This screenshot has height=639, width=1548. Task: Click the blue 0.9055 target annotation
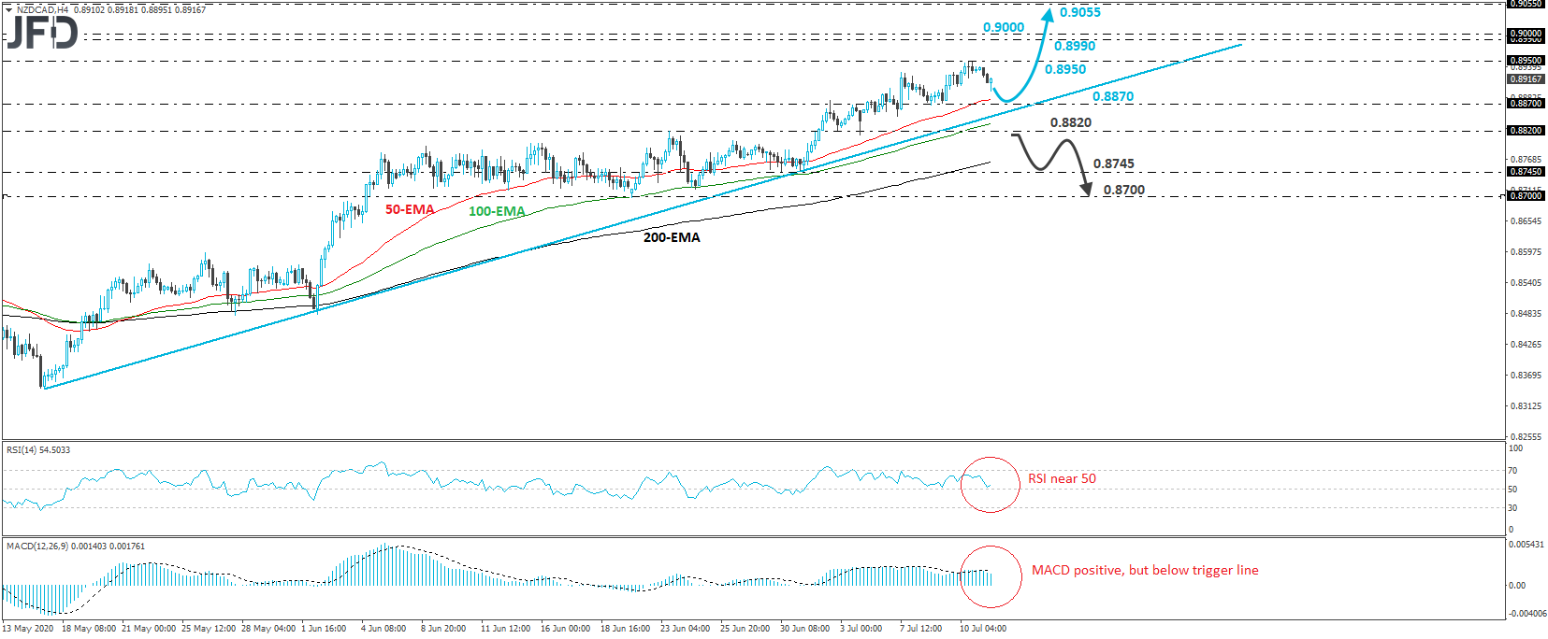(1080, 12)
